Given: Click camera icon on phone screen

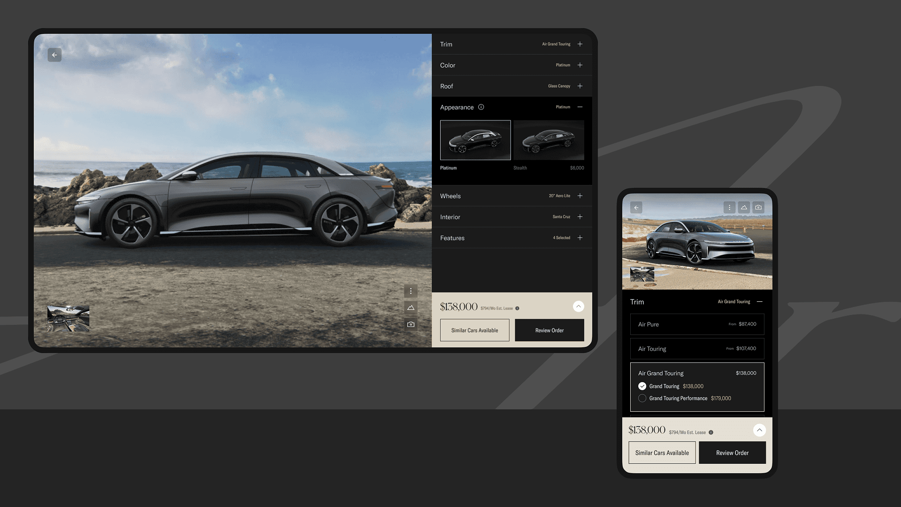Looking at the screenshot, I should tap(758, 207).
